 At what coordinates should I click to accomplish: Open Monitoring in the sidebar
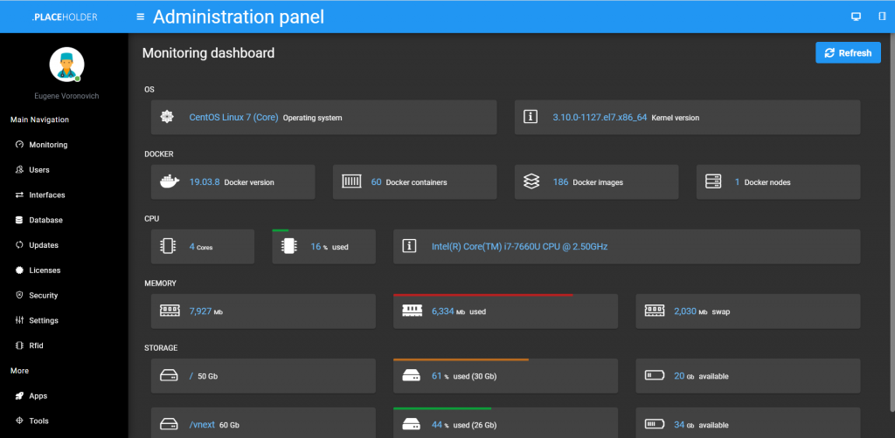pyautogui.click(x=47, y=145)
